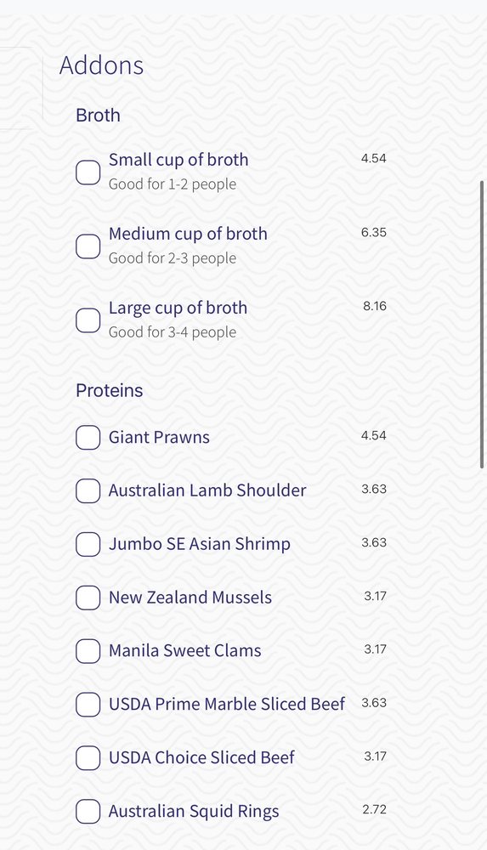Enable Australian Squid Rings checkbox
The width and height of the screenshot is (487, 850).
[88, 812]
